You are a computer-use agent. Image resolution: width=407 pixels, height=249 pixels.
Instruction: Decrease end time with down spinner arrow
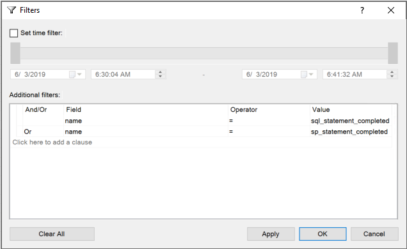(x=392, y=77)
